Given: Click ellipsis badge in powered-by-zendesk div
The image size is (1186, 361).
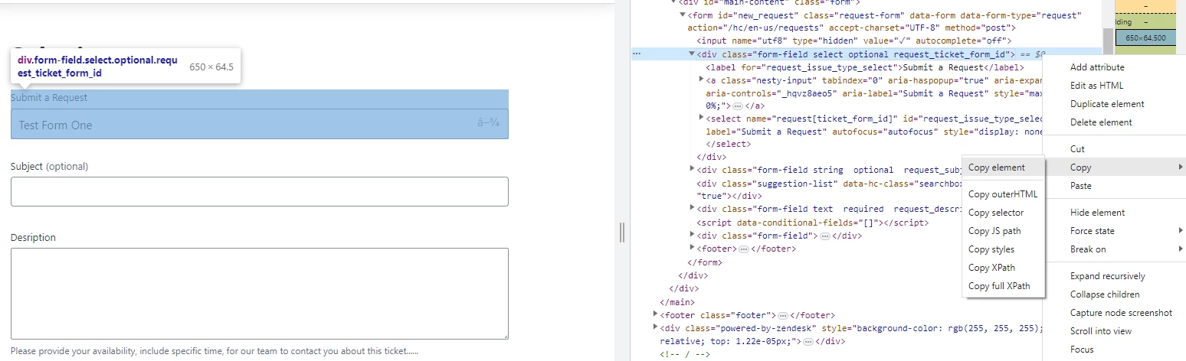Looking at the screenshot, I should [x=809, y=341].
